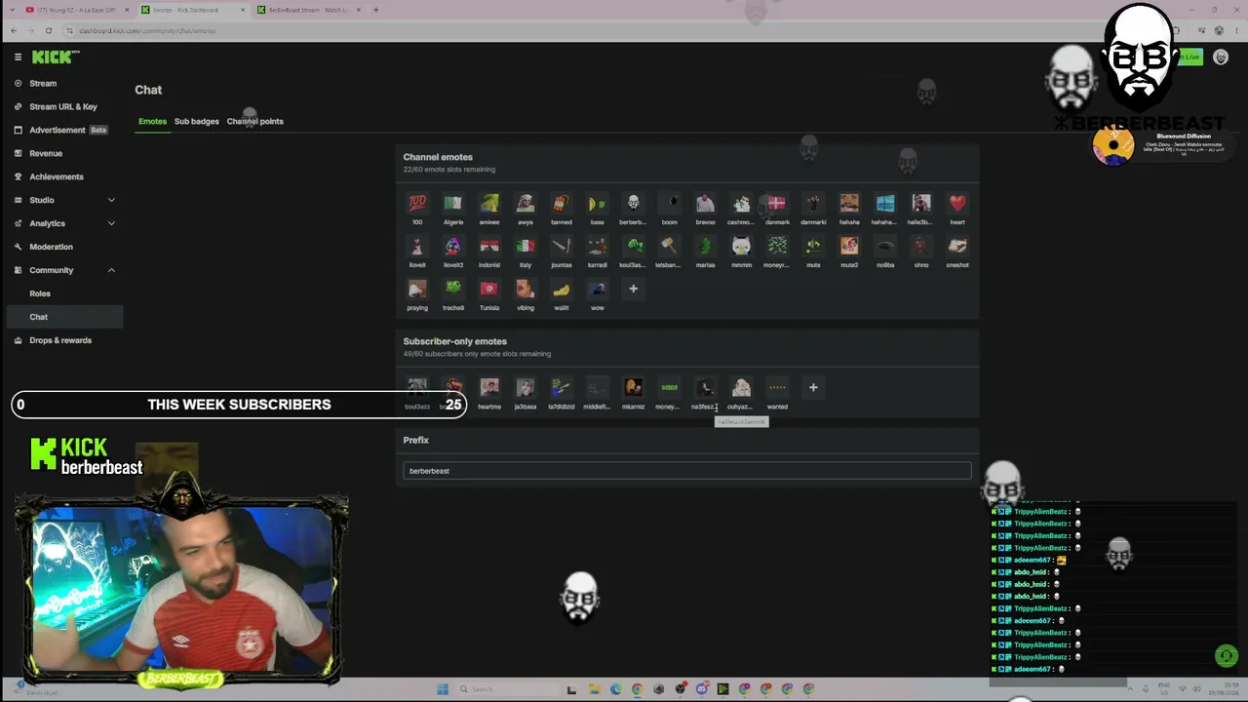Click the Windows taskbar search box
The image size is (1248, 702).
(x=507, y=689)
